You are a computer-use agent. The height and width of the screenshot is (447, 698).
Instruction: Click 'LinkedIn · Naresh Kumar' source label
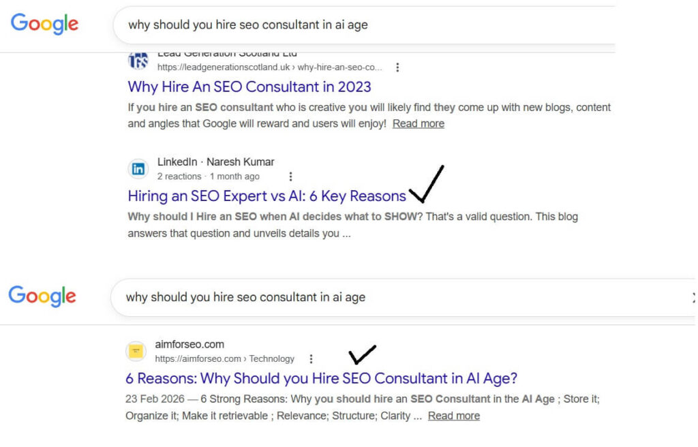(x=215, y=162)
